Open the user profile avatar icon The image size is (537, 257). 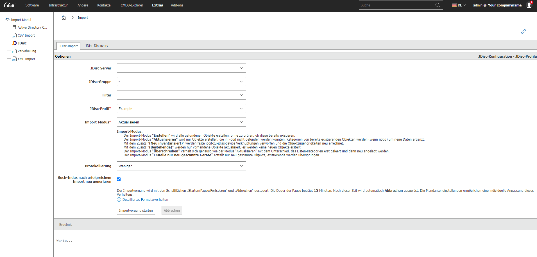click(x=529, y=5)
